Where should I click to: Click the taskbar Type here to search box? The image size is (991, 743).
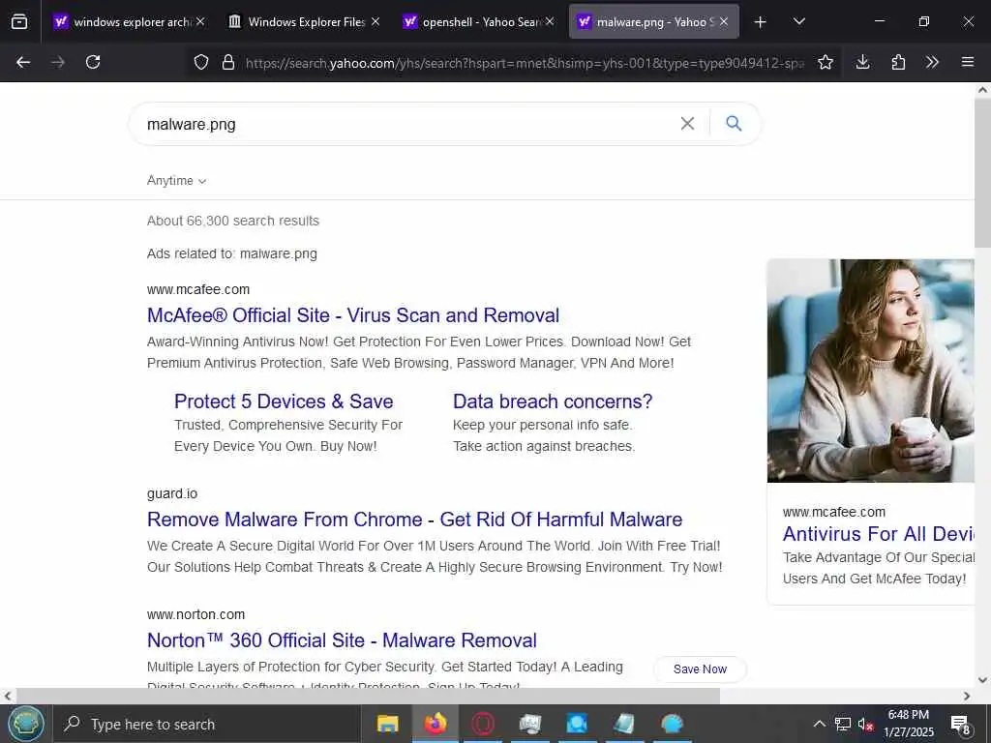coord(207,724)
